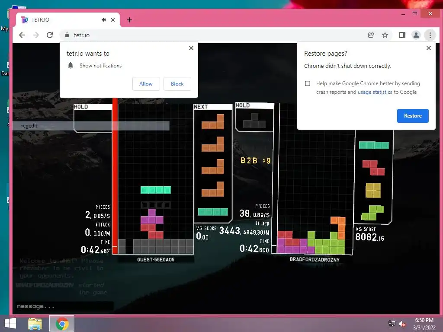Image resolution: width=443 pixels, height=332 pixels.
Task: Click the browser back arrow
Action: [x=22, y=35]
